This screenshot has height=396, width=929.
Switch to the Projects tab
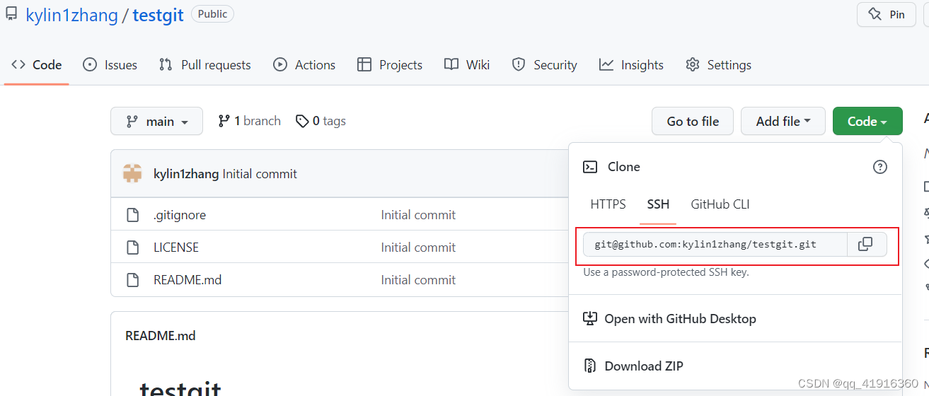pyautogui.click(x=390, y=65)
